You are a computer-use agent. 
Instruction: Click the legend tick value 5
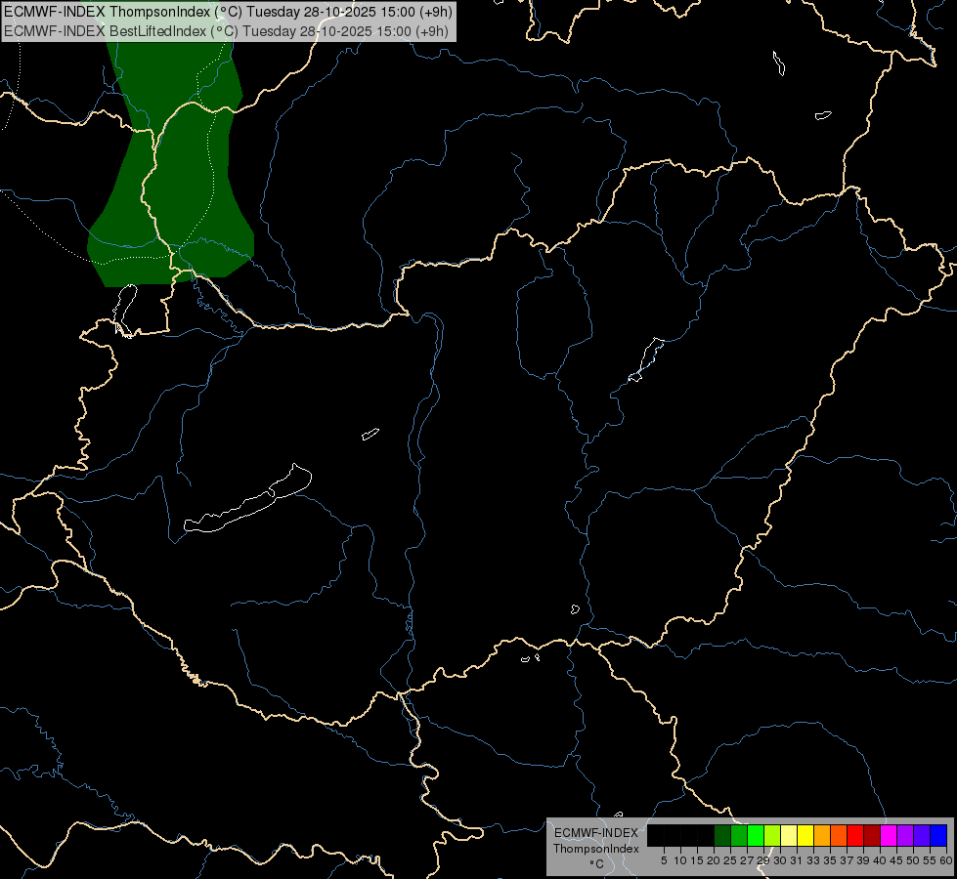pyautogui.click(x=664, y=860)
